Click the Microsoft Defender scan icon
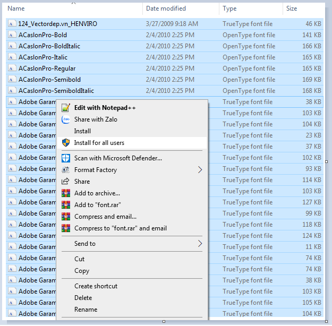Viewport: 332px width, 326px height. 66,158
